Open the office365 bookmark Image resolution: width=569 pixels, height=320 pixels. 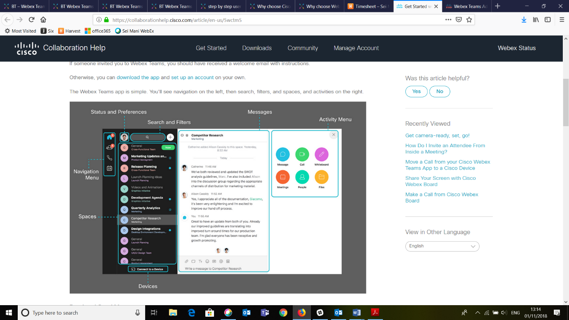pos(98,31)
